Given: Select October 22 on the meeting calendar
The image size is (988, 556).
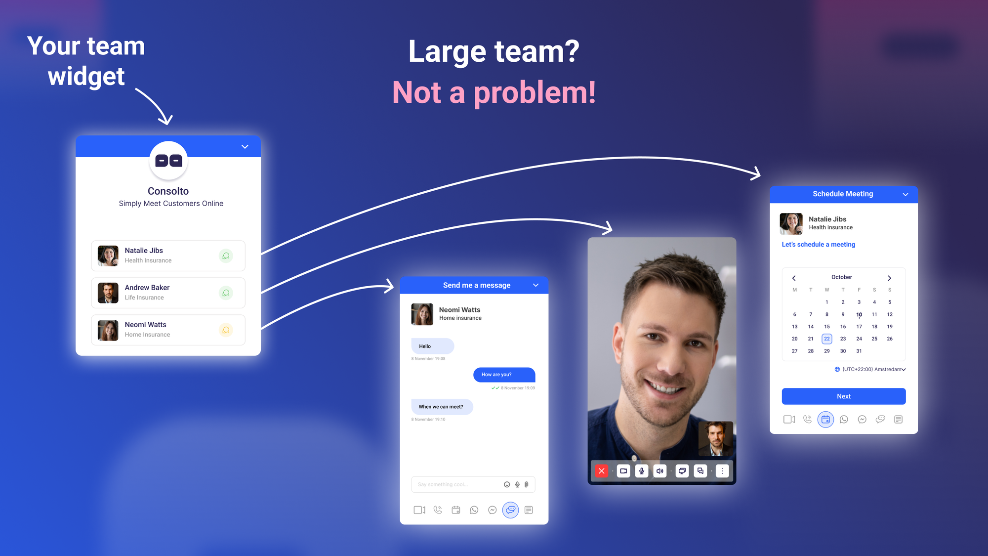Looking at the screenshot, I should [x=826, y=339].
